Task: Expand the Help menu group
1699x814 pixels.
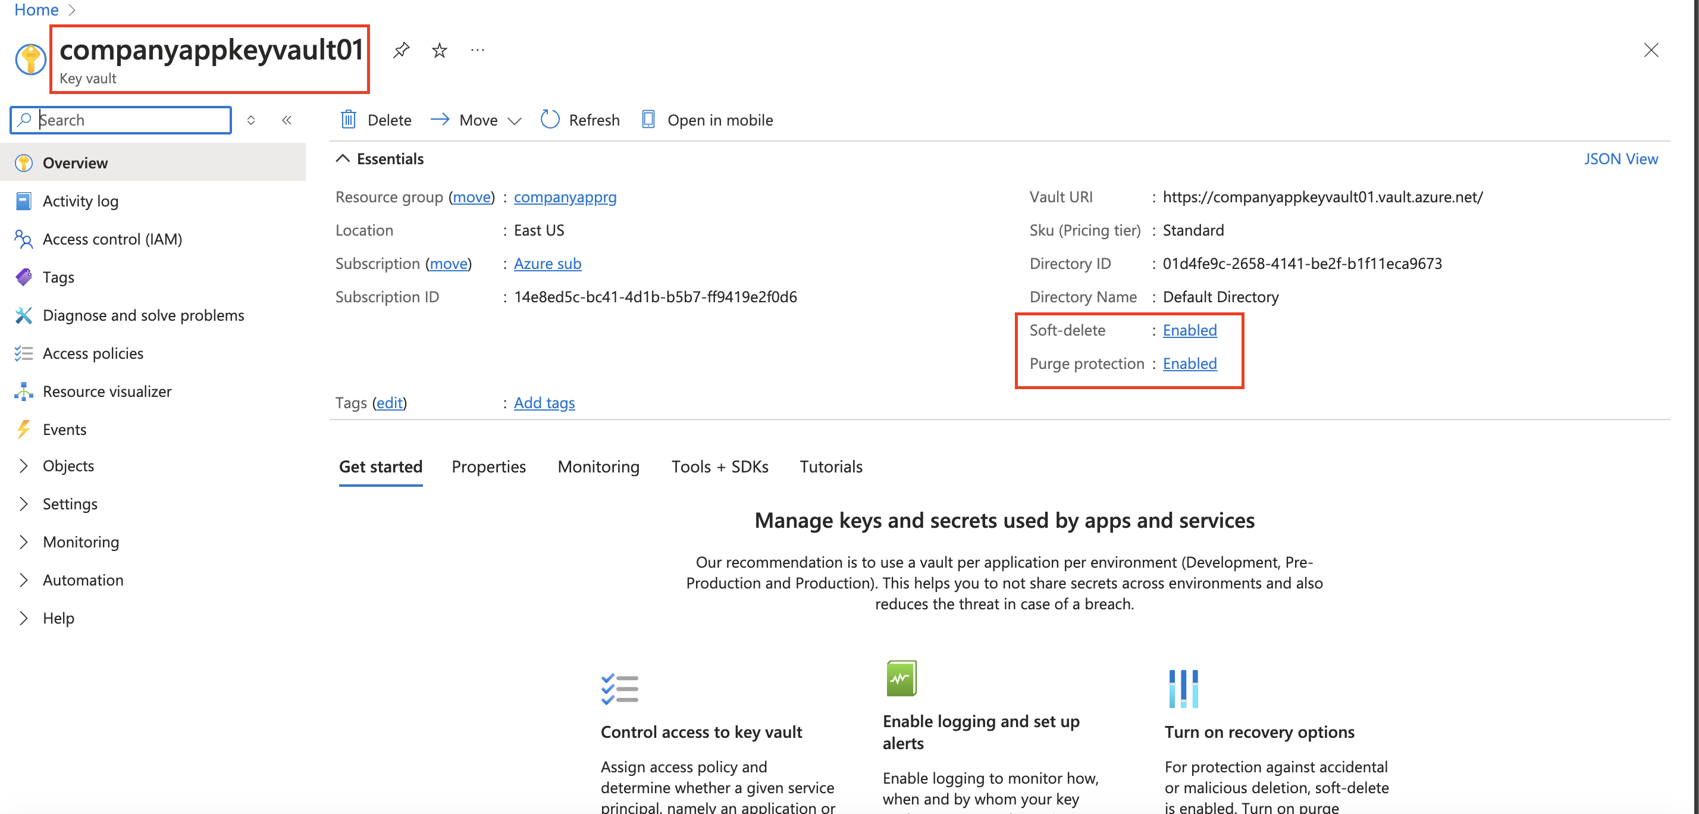Action: tap(24, 618)
